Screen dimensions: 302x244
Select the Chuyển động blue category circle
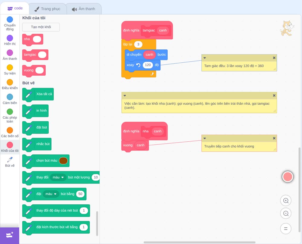tap(10, 19)
